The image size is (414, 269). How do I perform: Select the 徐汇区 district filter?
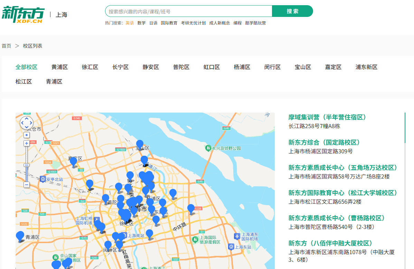pos(90,67)
